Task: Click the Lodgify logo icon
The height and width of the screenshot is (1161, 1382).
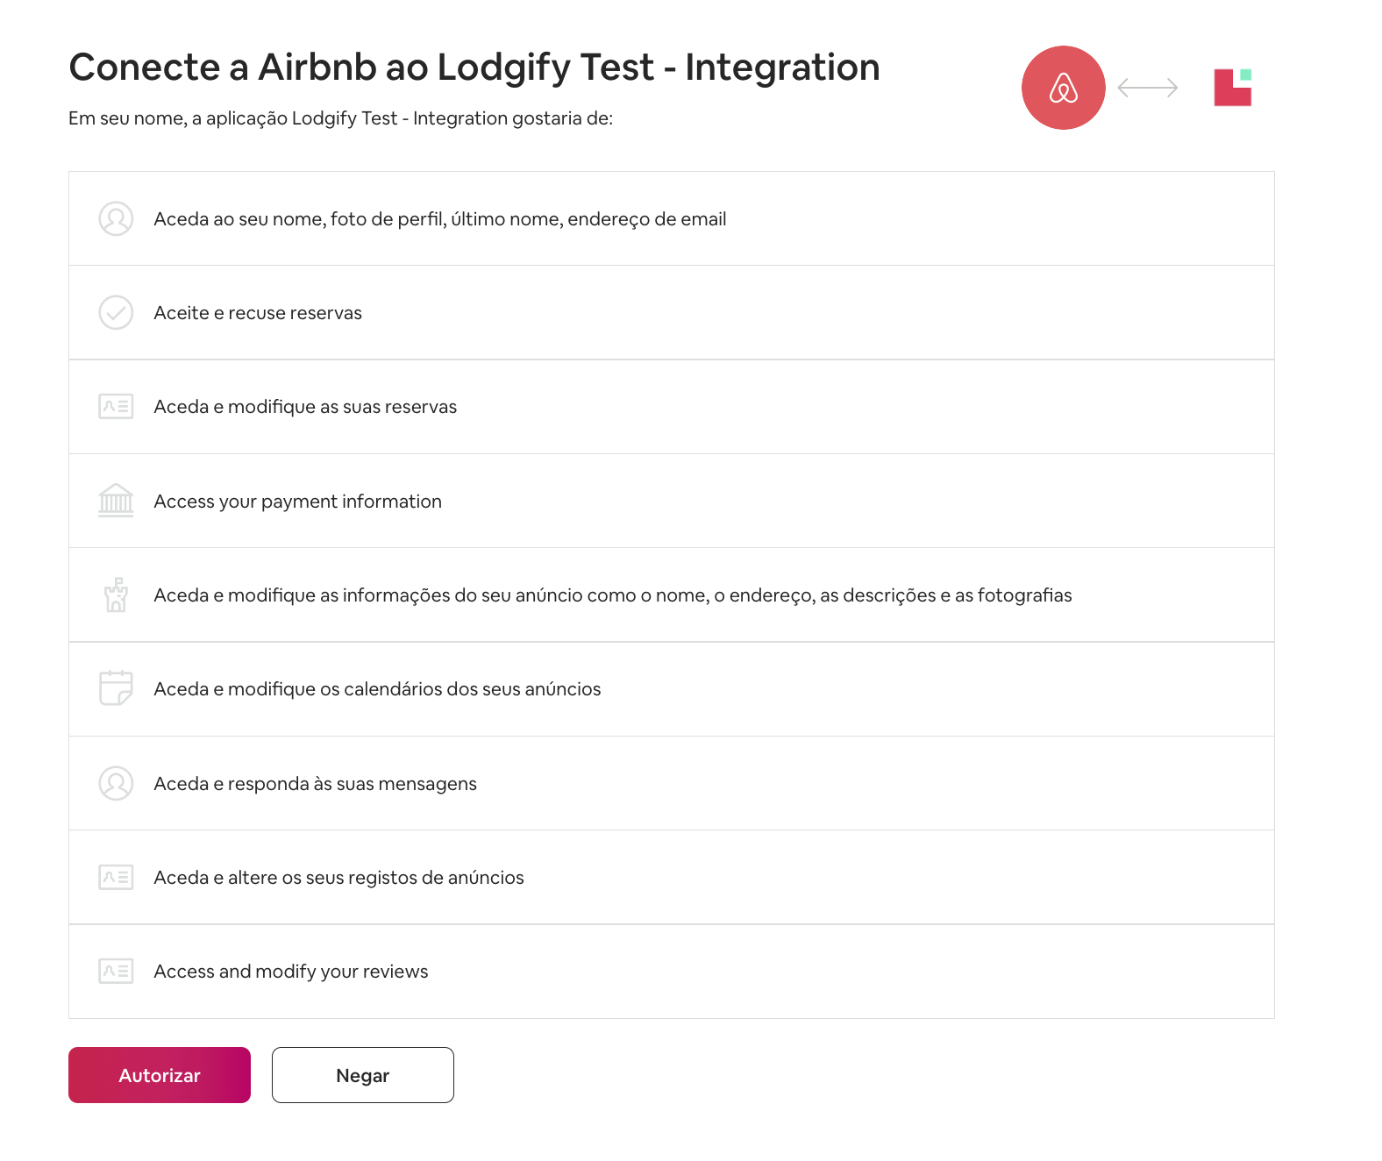Action: [1232, 88]
